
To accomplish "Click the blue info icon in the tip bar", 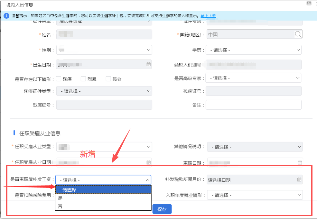I will point(6,15).
